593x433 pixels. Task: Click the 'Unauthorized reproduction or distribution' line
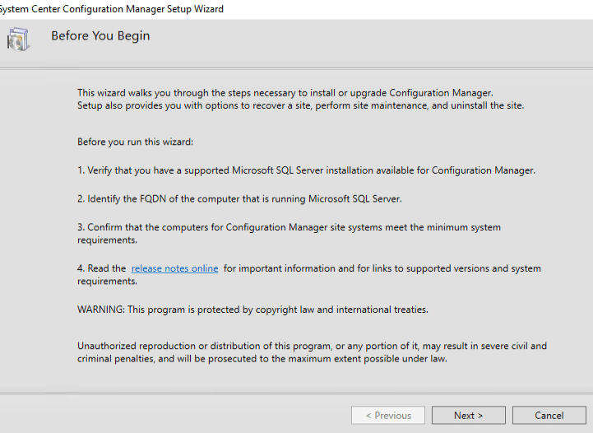[x=312, y=346]
